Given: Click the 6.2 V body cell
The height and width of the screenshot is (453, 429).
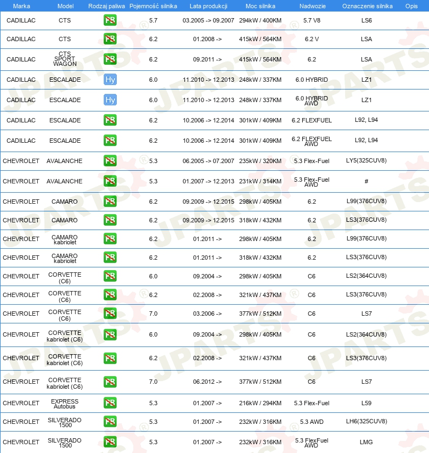Looking at the screenshot, I should tap(312, 39).
